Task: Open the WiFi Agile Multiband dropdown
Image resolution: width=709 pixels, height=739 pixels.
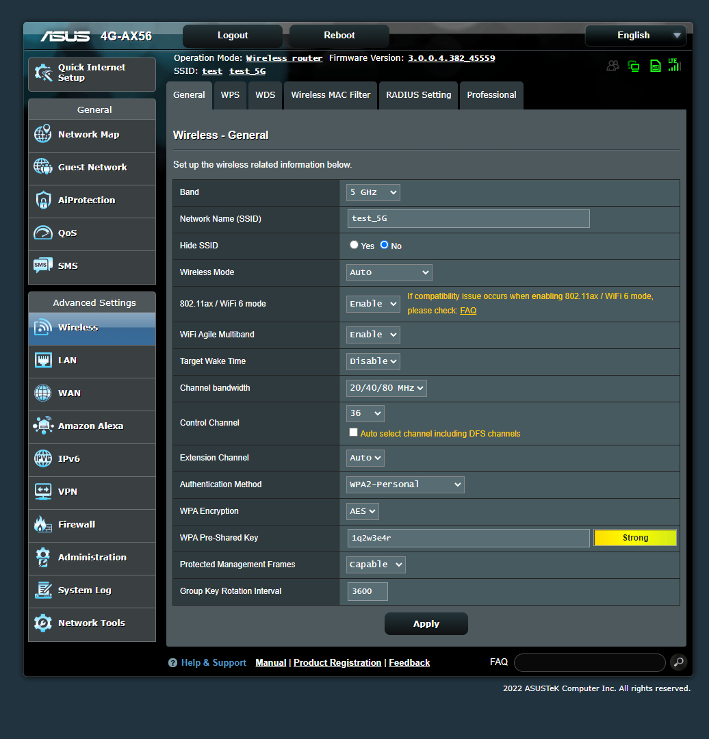Action: tap(373, 335)
